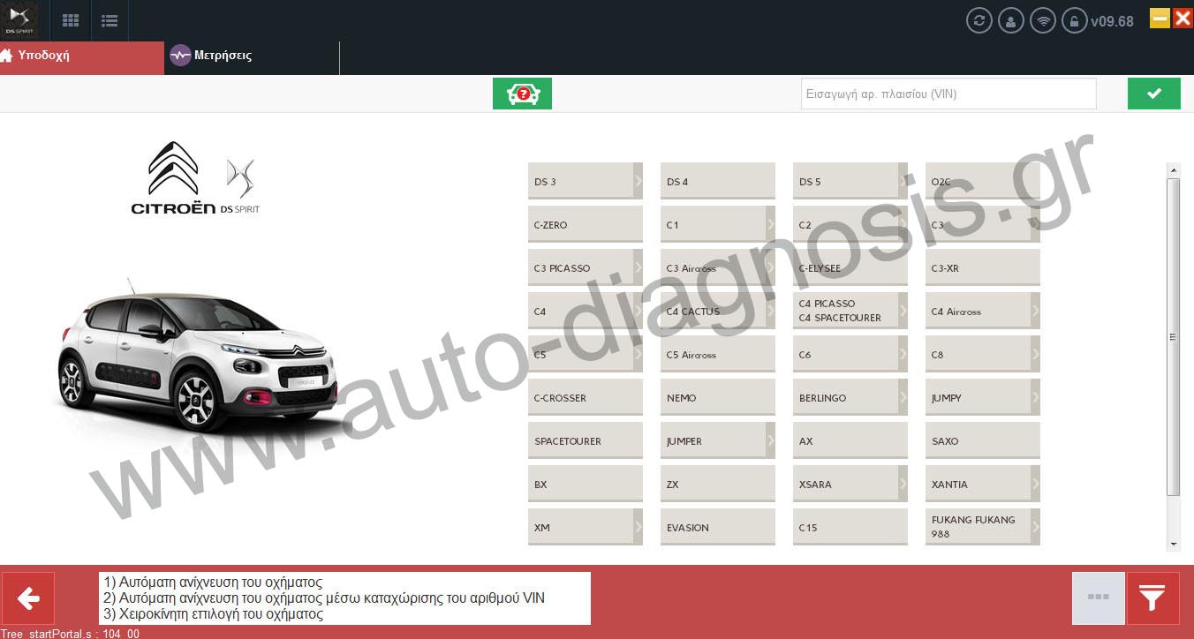Minimize the application window
Screen dimensions: 1194x639
tap(1160, 18)
